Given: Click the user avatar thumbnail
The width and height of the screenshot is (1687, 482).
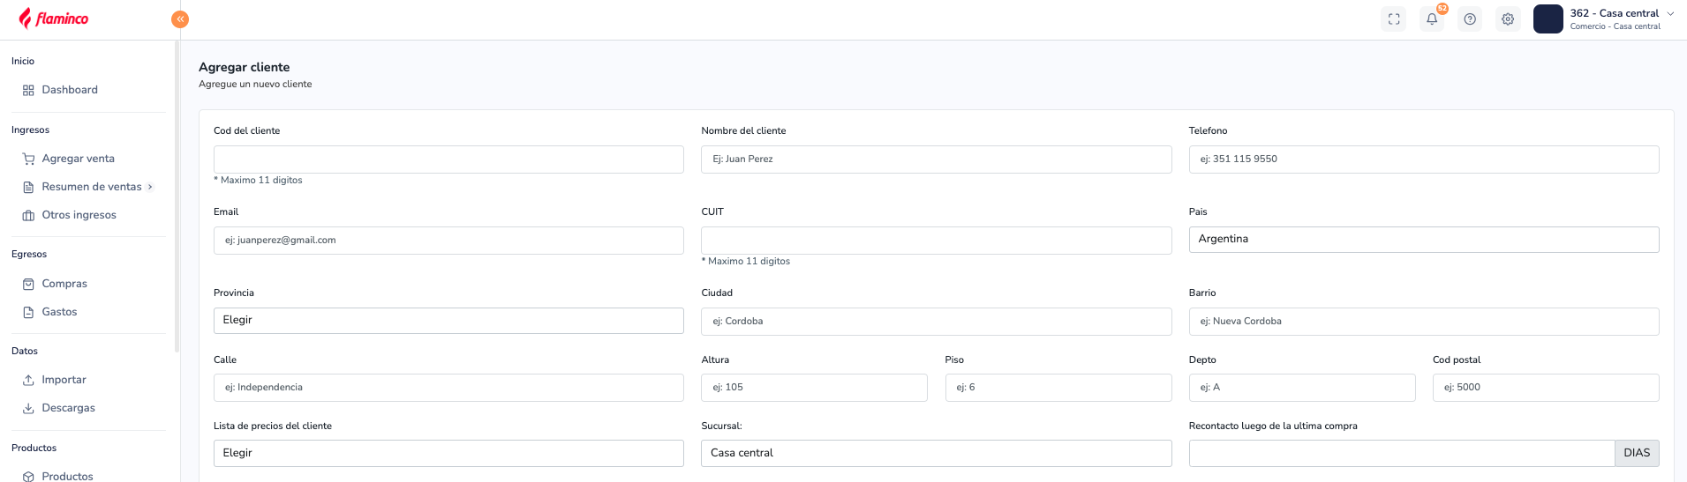Looking at the screenshot, I should tap(1548, 19).
